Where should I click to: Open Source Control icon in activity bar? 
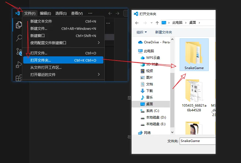(19, 52)
